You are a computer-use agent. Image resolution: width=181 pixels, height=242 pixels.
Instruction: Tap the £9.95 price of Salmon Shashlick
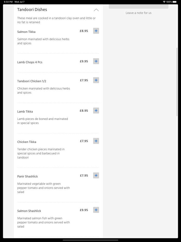84,210
